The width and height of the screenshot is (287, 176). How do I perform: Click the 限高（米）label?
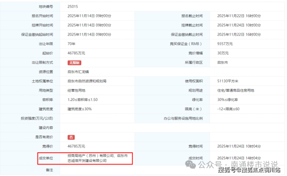point(194,109)
